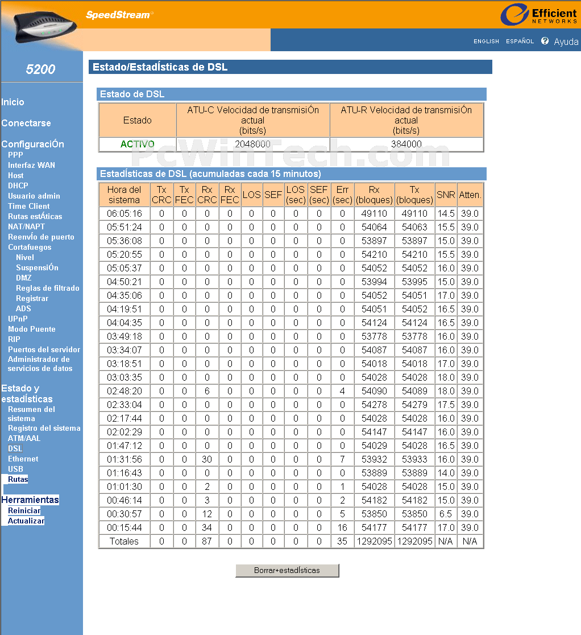
Task: Go to Inicio page
Action: (13, 102)
